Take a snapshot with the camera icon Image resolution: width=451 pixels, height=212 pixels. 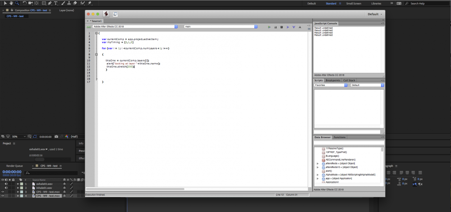point(56,136)
